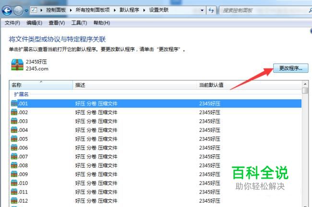The image size is (312, 207).
Task: Click the archive icon for .006
Action: pos(14,148)
